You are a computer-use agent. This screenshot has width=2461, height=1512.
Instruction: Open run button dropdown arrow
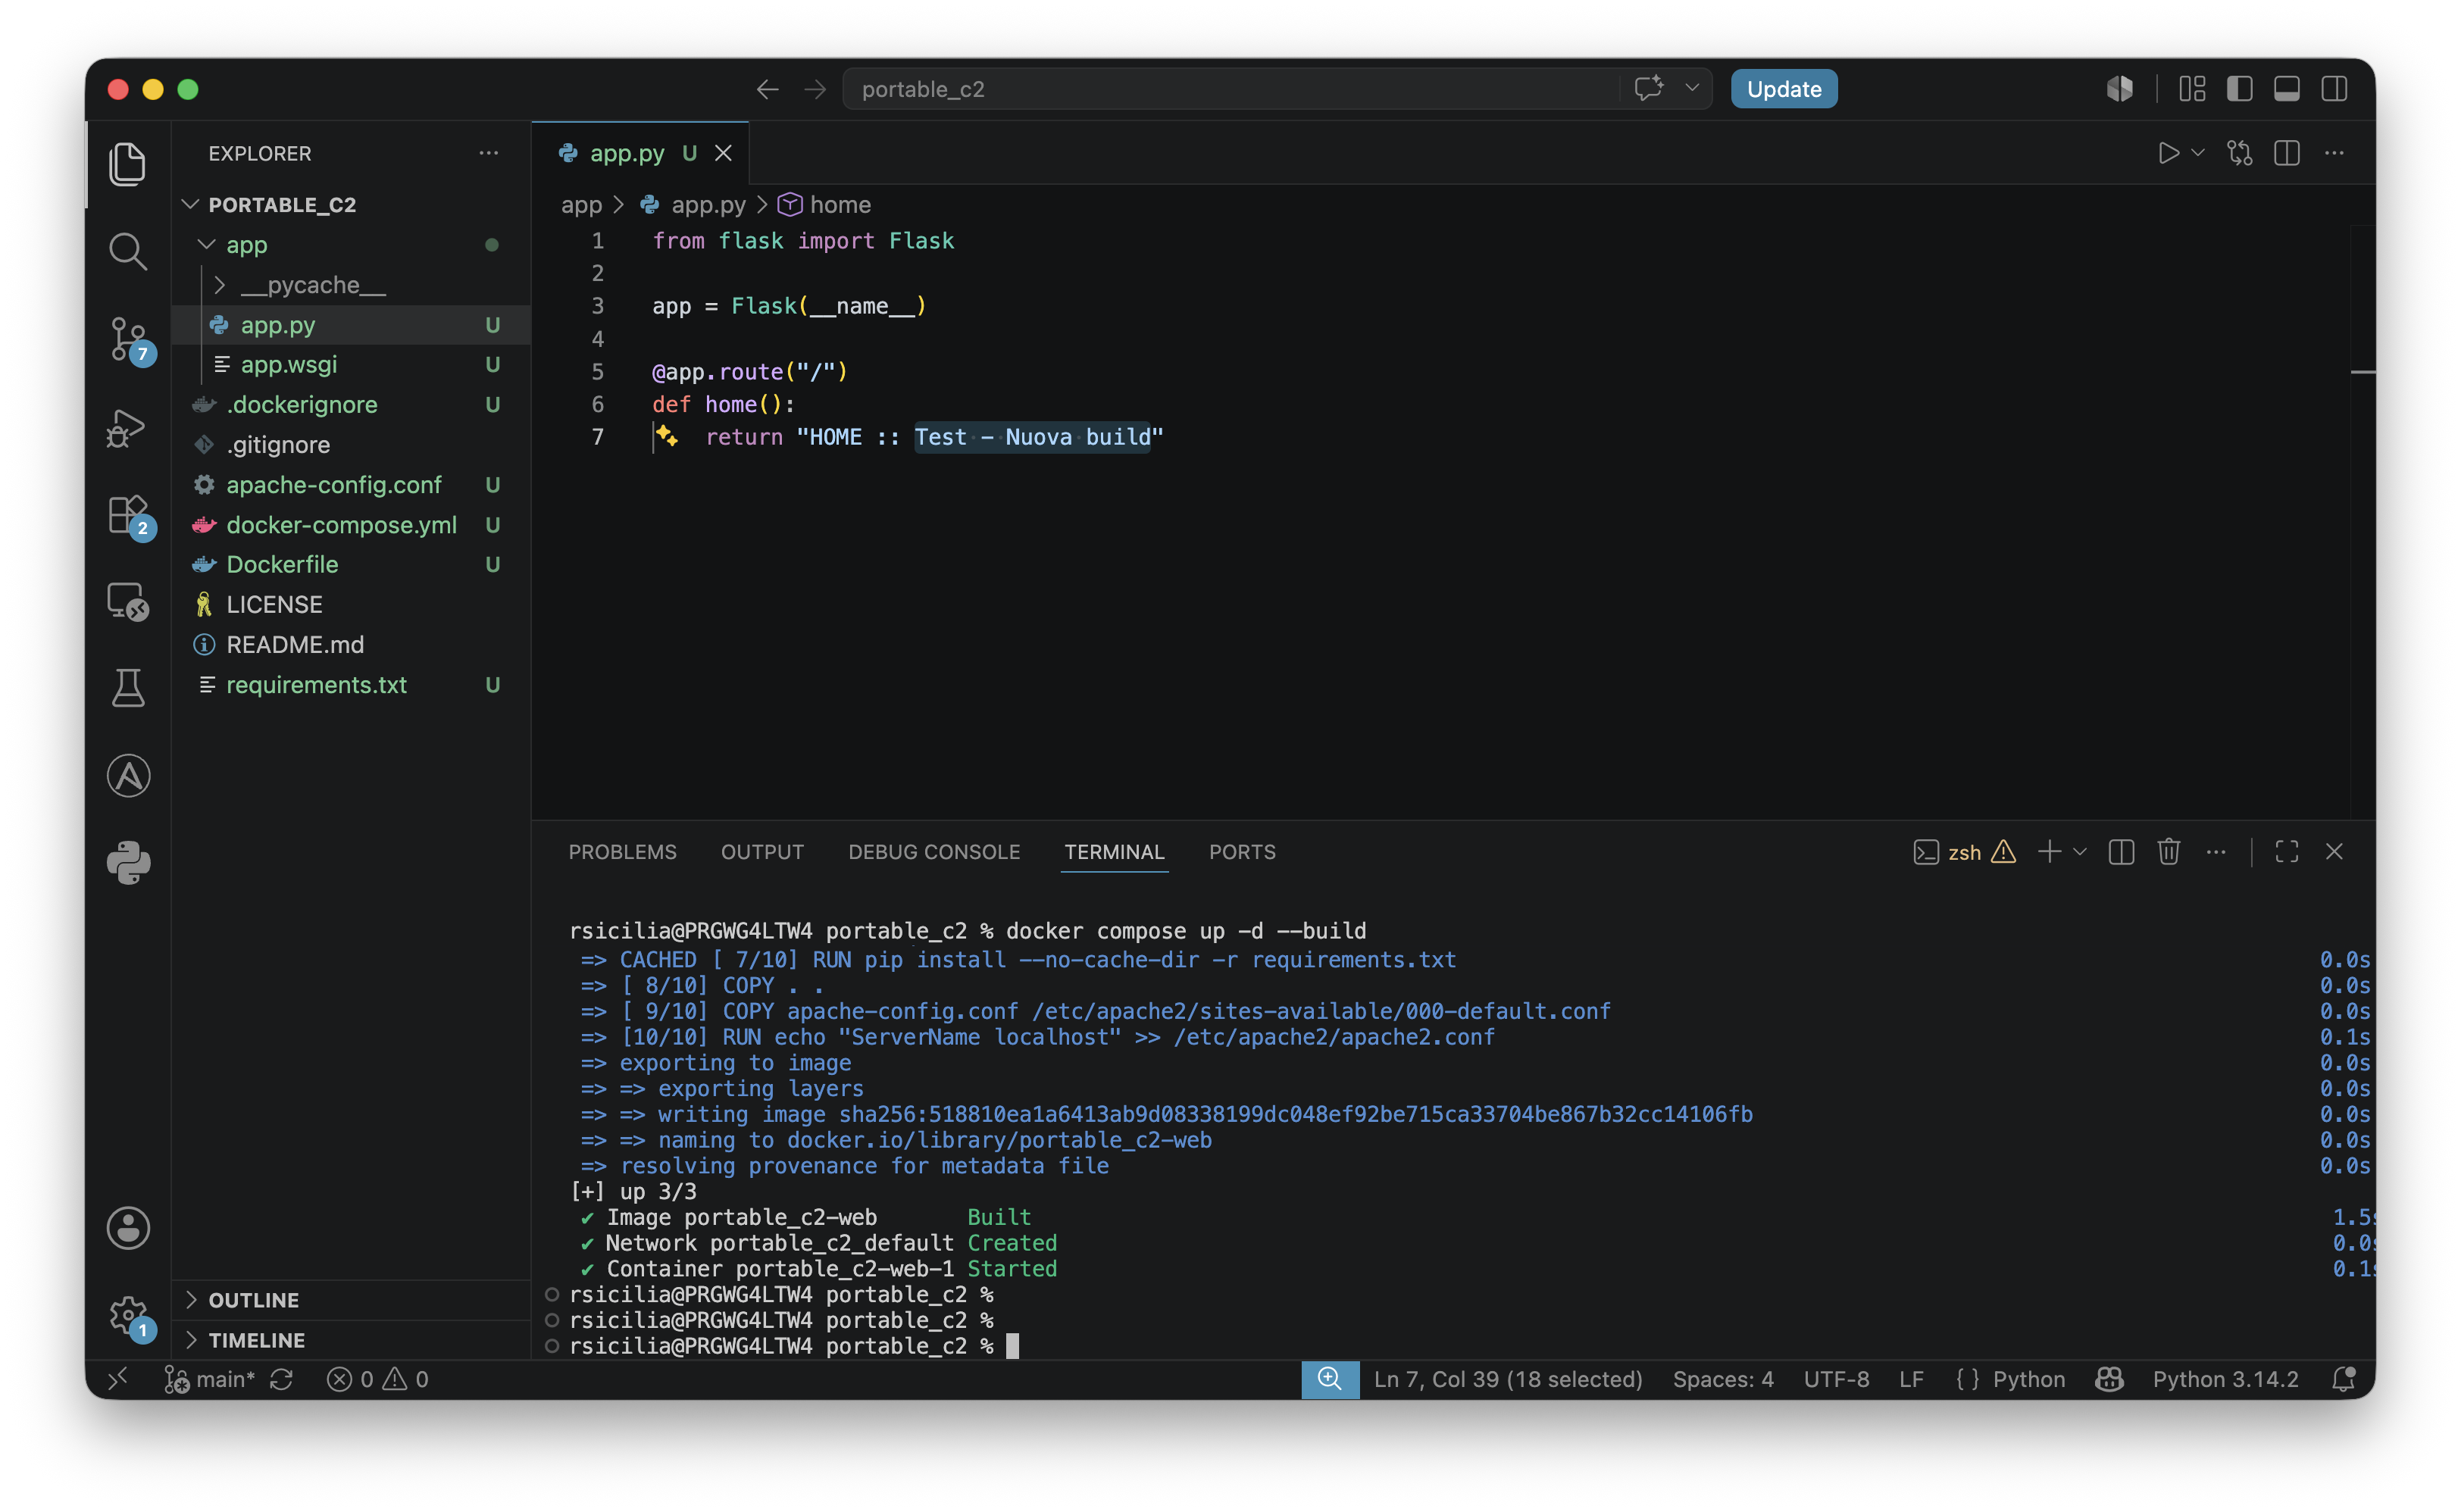point(2197,153)
